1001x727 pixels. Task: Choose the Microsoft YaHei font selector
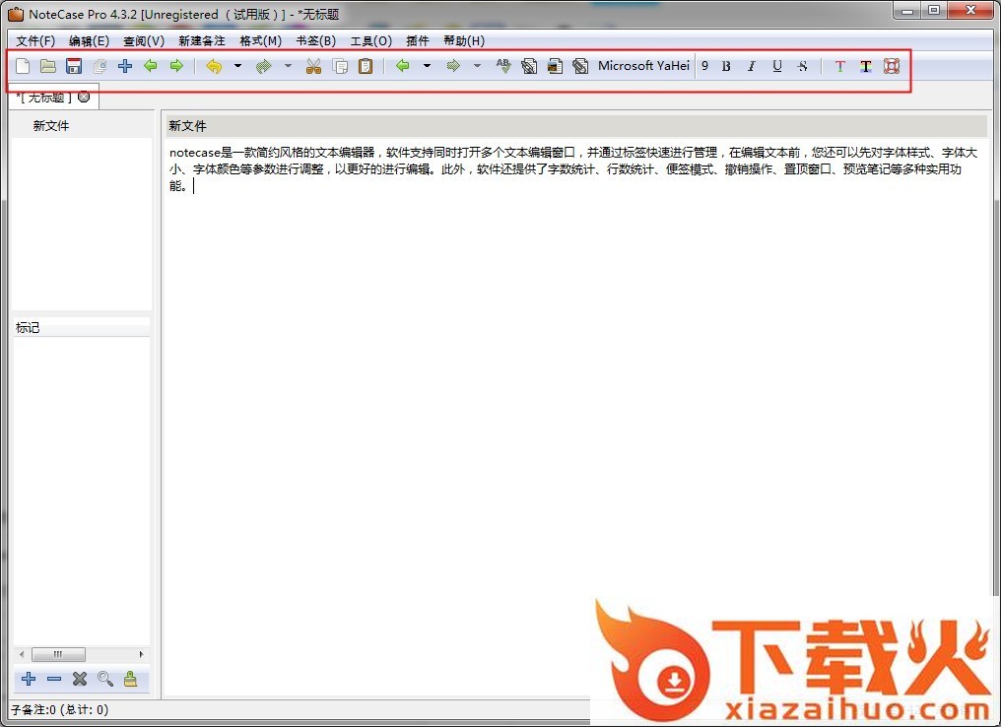click(x=643, y=66)
